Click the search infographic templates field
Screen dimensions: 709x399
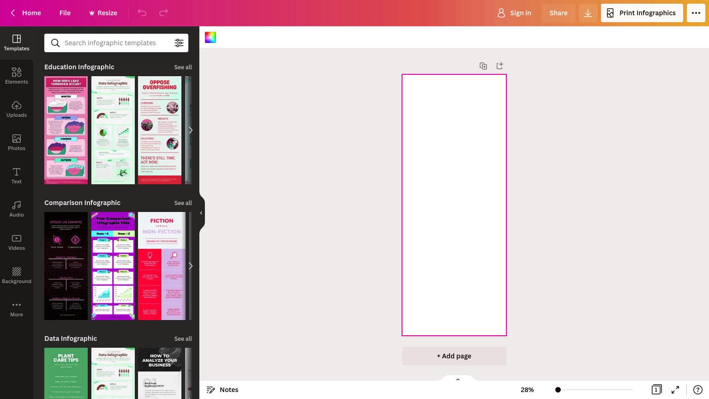(x=116, y=43)
